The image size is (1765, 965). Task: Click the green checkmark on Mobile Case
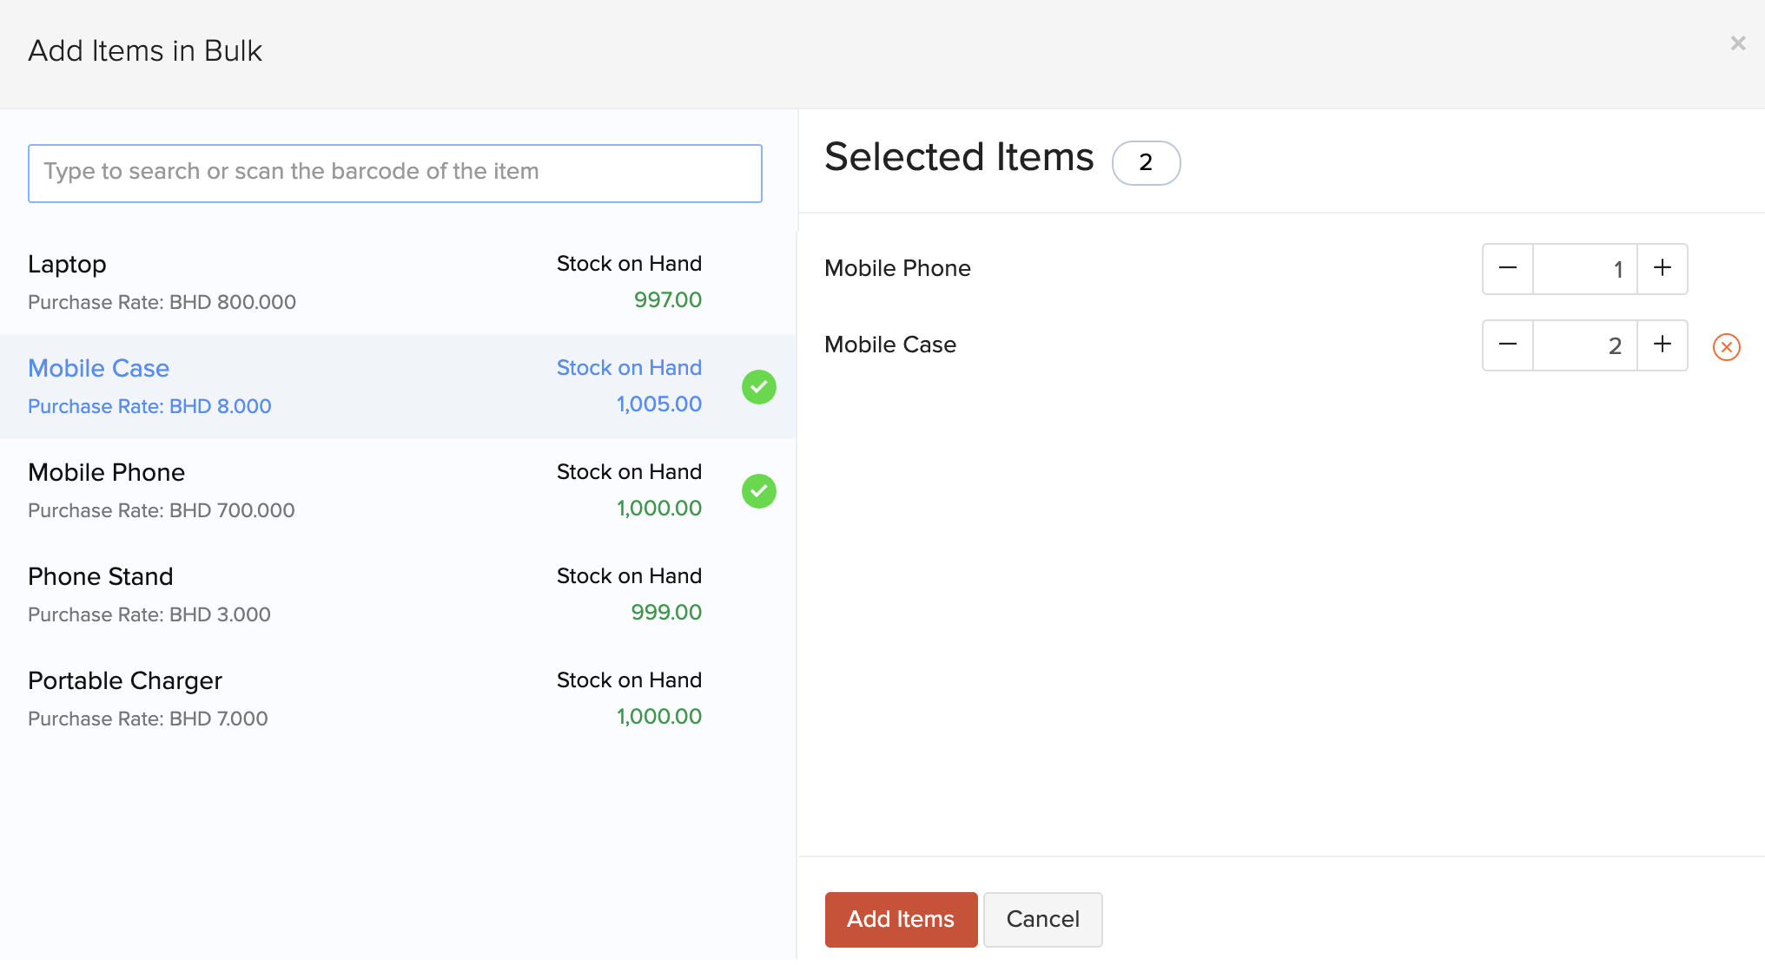click(758, 387)
